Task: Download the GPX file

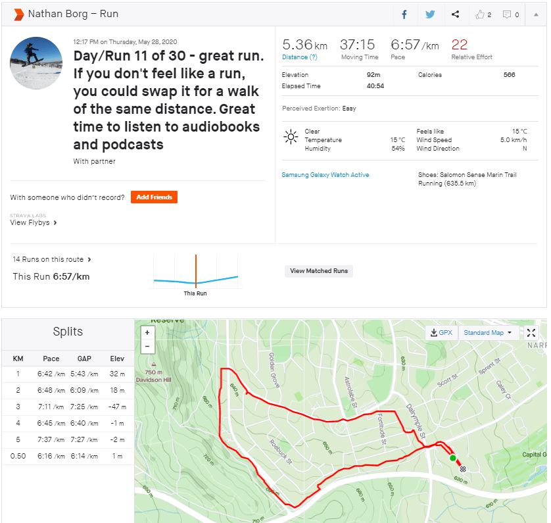Action: (441, 333)
